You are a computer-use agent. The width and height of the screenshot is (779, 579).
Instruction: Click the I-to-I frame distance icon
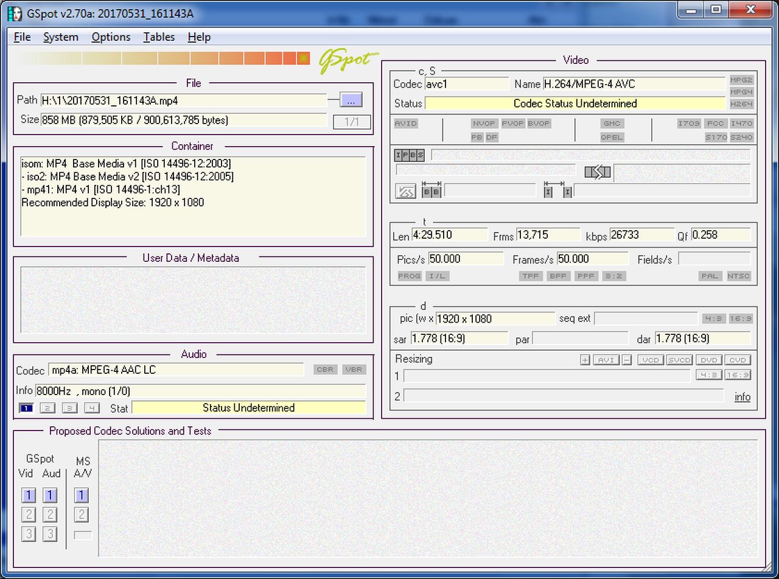point(558,190)
